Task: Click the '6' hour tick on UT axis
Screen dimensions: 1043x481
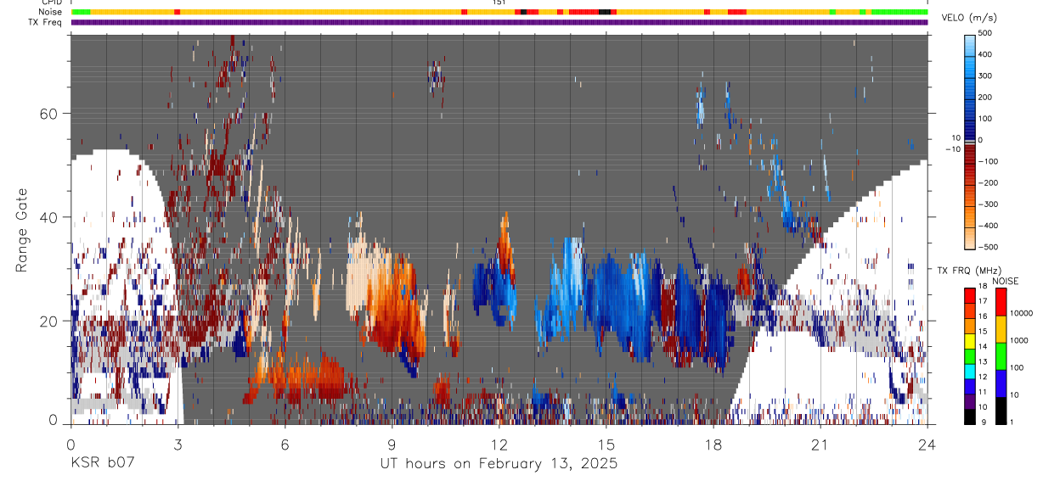Action: (x=285, y=444)
